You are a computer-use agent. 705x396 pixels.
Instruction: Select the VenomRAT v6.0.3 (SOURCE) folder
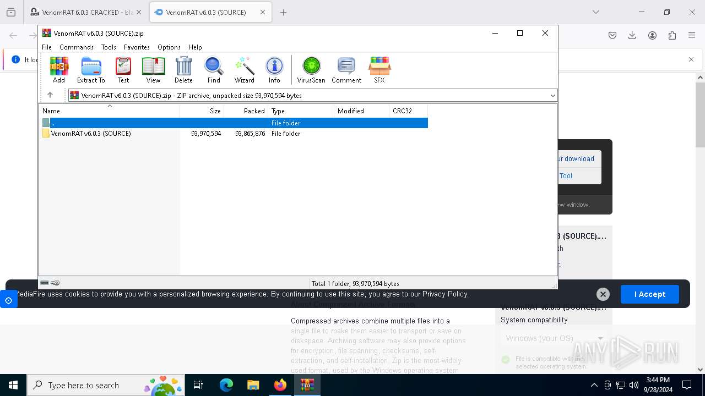coord(91,134)
